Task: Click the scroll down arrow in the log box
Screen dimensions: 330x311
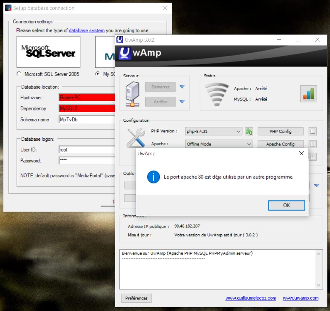Action: tap(318, 285)
